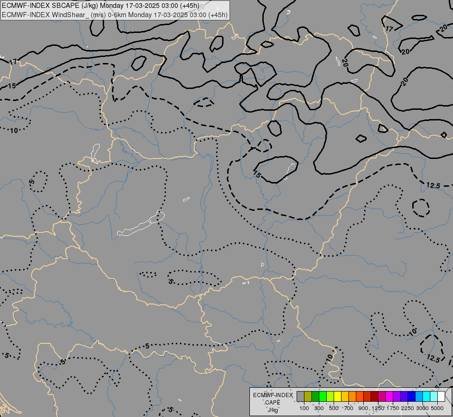Viewport: 453px width, 417px height.
Task: Click the legend value 5000
Action: (x=437, y=408)
